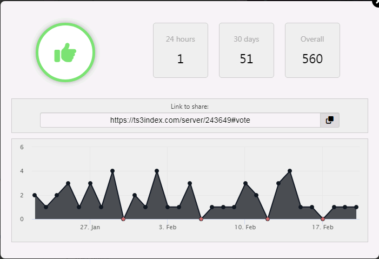Image resolution: width=379 pixels, height=259 pixels.
Task: Click the y-axis label 4
Action: [x=22, y=171]
